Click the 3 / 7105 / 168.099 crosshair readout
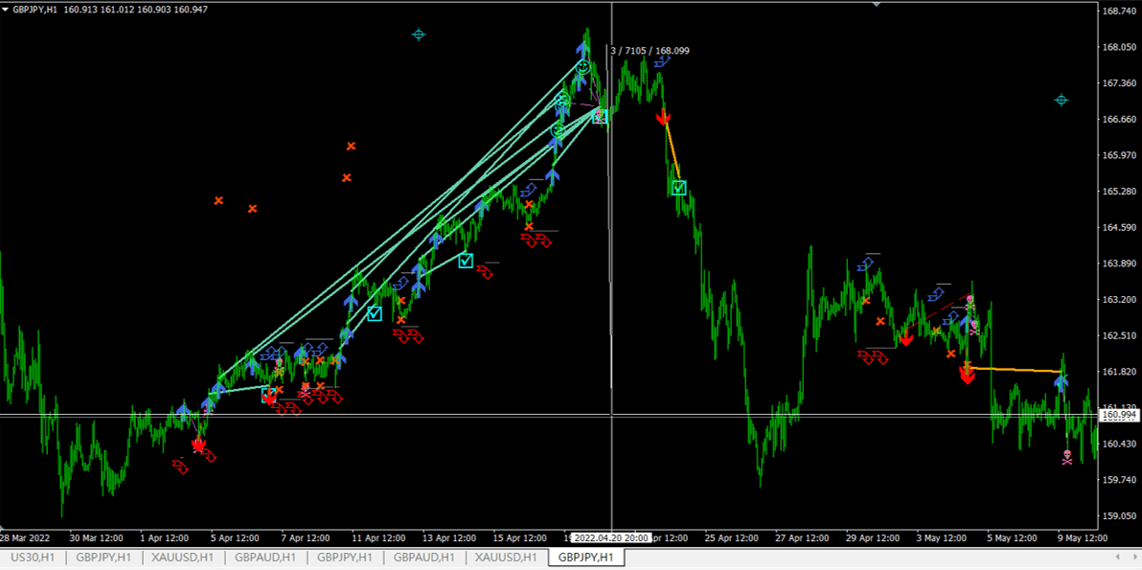1142x570 pixels. (650, 51)
